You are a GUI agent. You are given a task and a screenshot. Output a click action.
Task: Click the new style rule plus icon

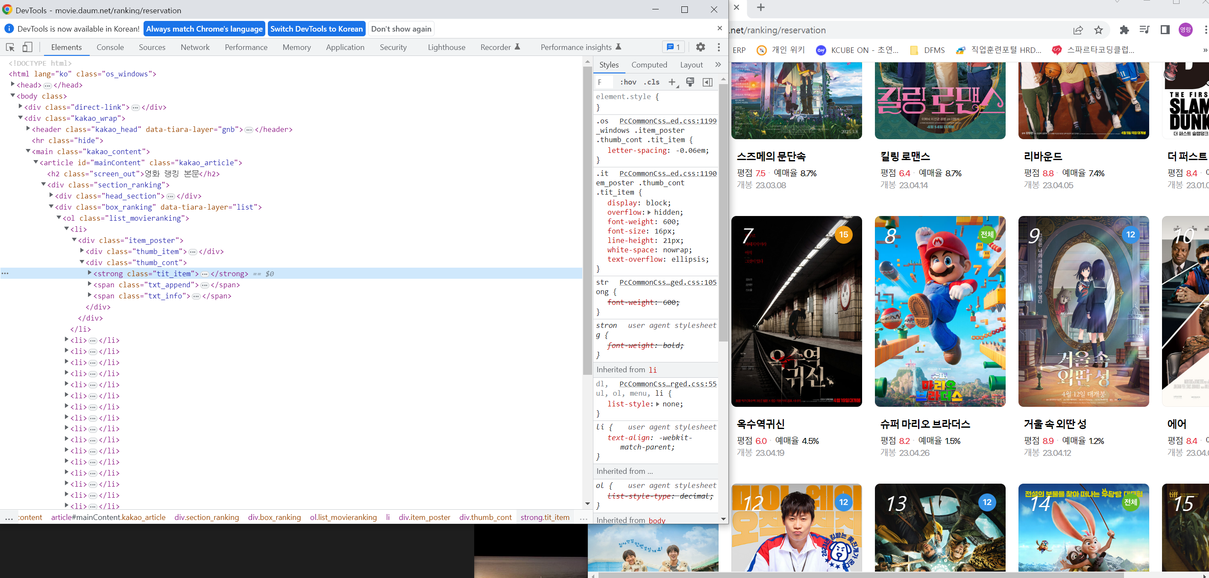coord(672,82)
